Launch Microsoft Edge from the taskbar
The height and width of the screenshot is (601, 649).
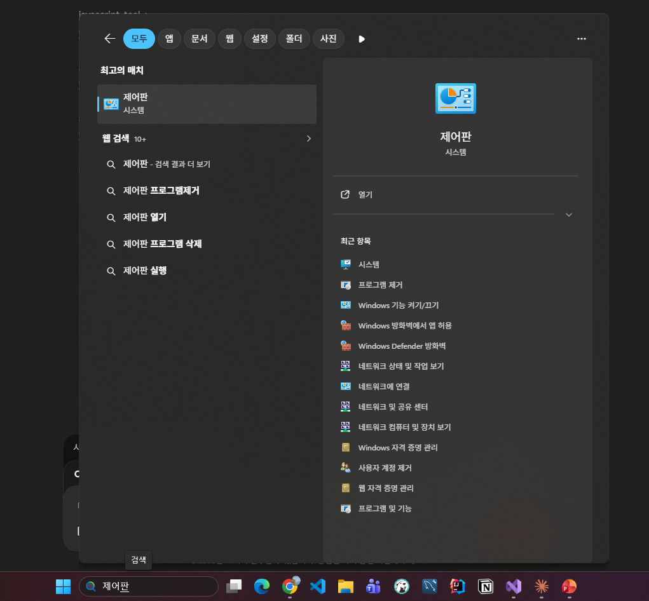(262, 586)
